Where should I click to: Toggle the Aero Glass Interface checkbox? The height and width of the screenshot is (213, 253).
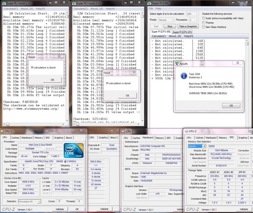coord(203,27)
